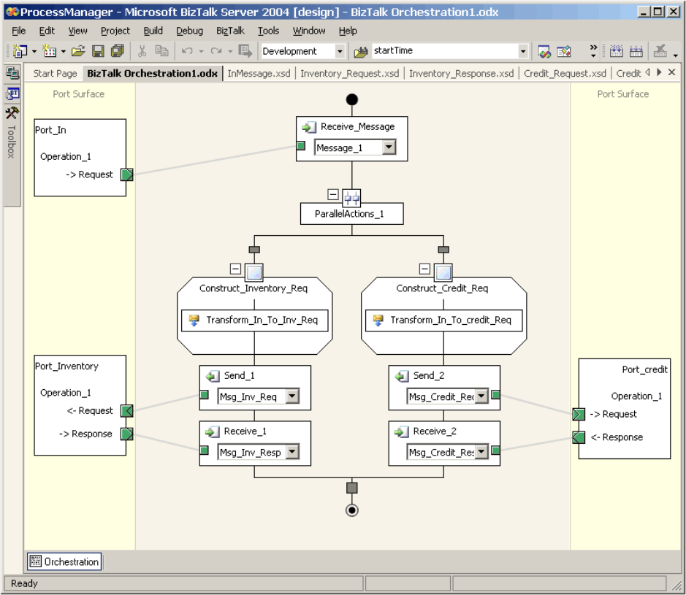Click the Redo arrow icon
The height and width of the screenshot is (595, 686).
pos(216,51)
